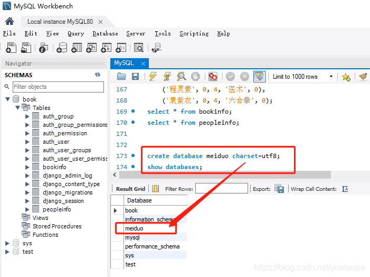Beautify query broom icon

(x=363, y=76)
